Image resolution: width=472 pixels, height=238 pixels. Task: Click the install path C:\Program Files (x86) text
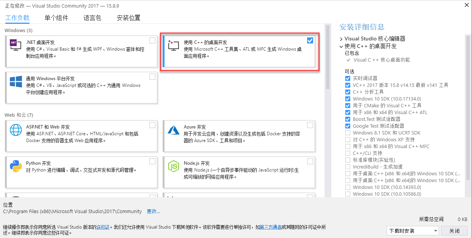[73, 211]
